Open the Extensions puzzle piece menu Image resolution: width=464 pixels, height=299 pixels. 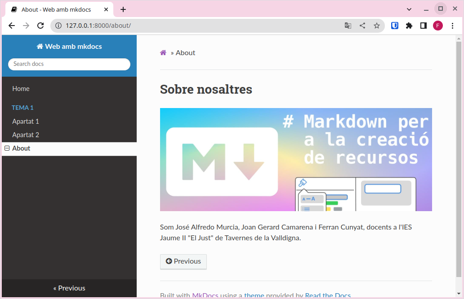pos(409,26)
